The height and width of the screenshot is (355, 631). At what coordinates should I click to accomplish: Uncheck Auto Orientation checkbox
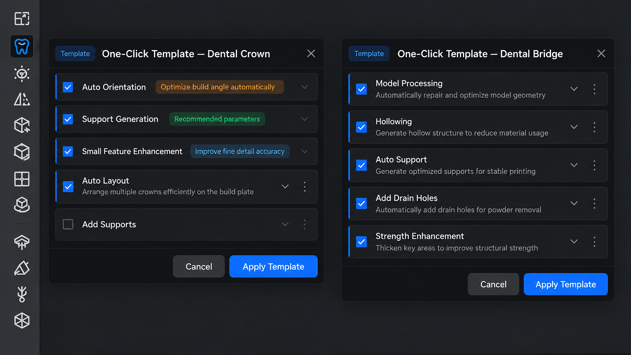68,87
